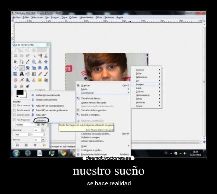
Task: Select the Scale tool
Action: click(34, 68)
